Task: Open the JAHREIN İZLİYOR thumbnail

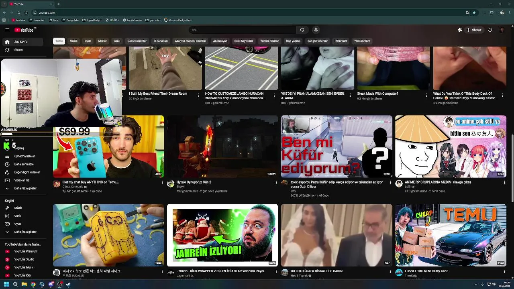Action: 222,235
